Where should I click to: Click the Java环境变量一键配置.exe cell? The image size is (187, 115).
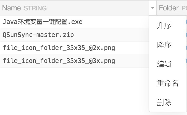pyautogui.click(x=42, y=22)
